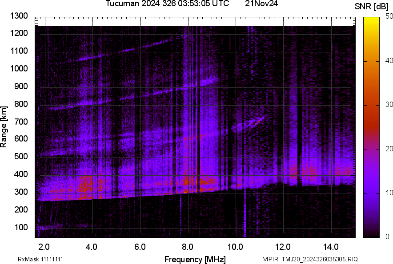Click the 30 value on SNR colorbar
Screen dimensions: 393x264
(389, 105)
